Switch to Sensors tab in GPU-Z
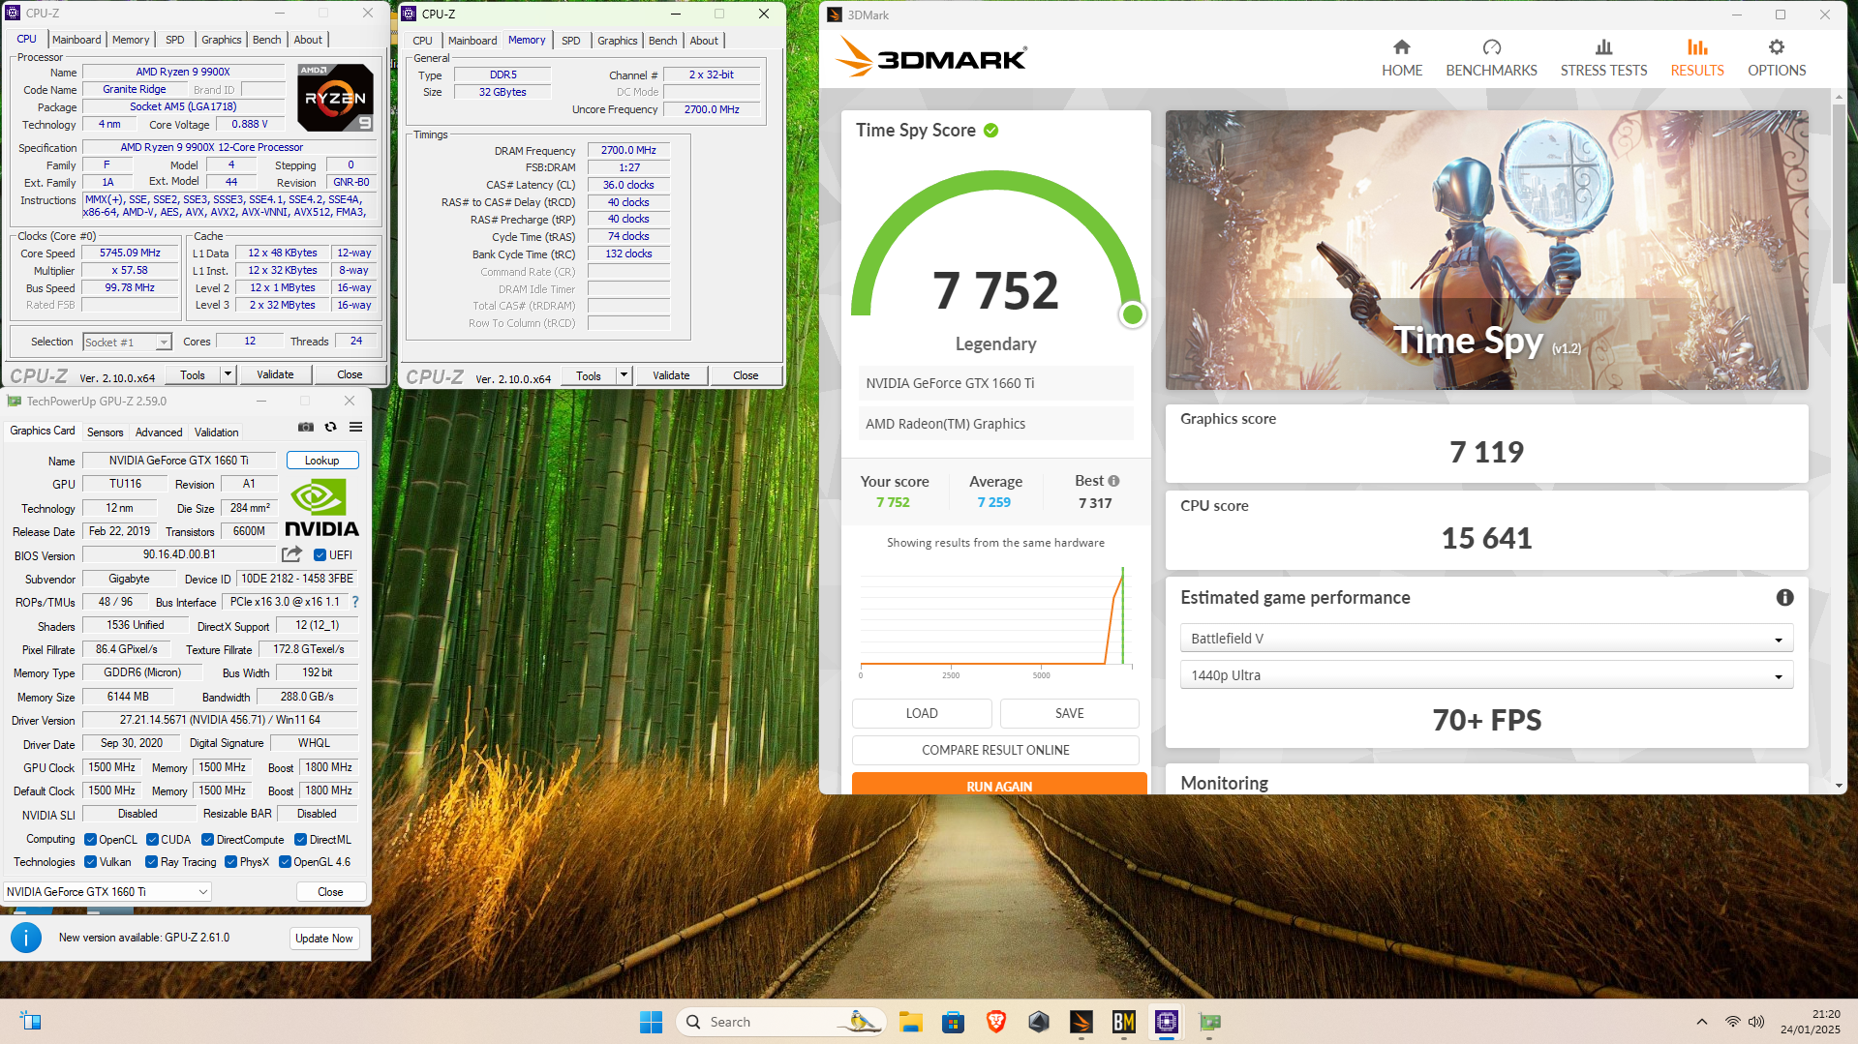Image resolution: width=1858 pixels, height=1044 pixels. pyautogui.click(x=105, y=433)
